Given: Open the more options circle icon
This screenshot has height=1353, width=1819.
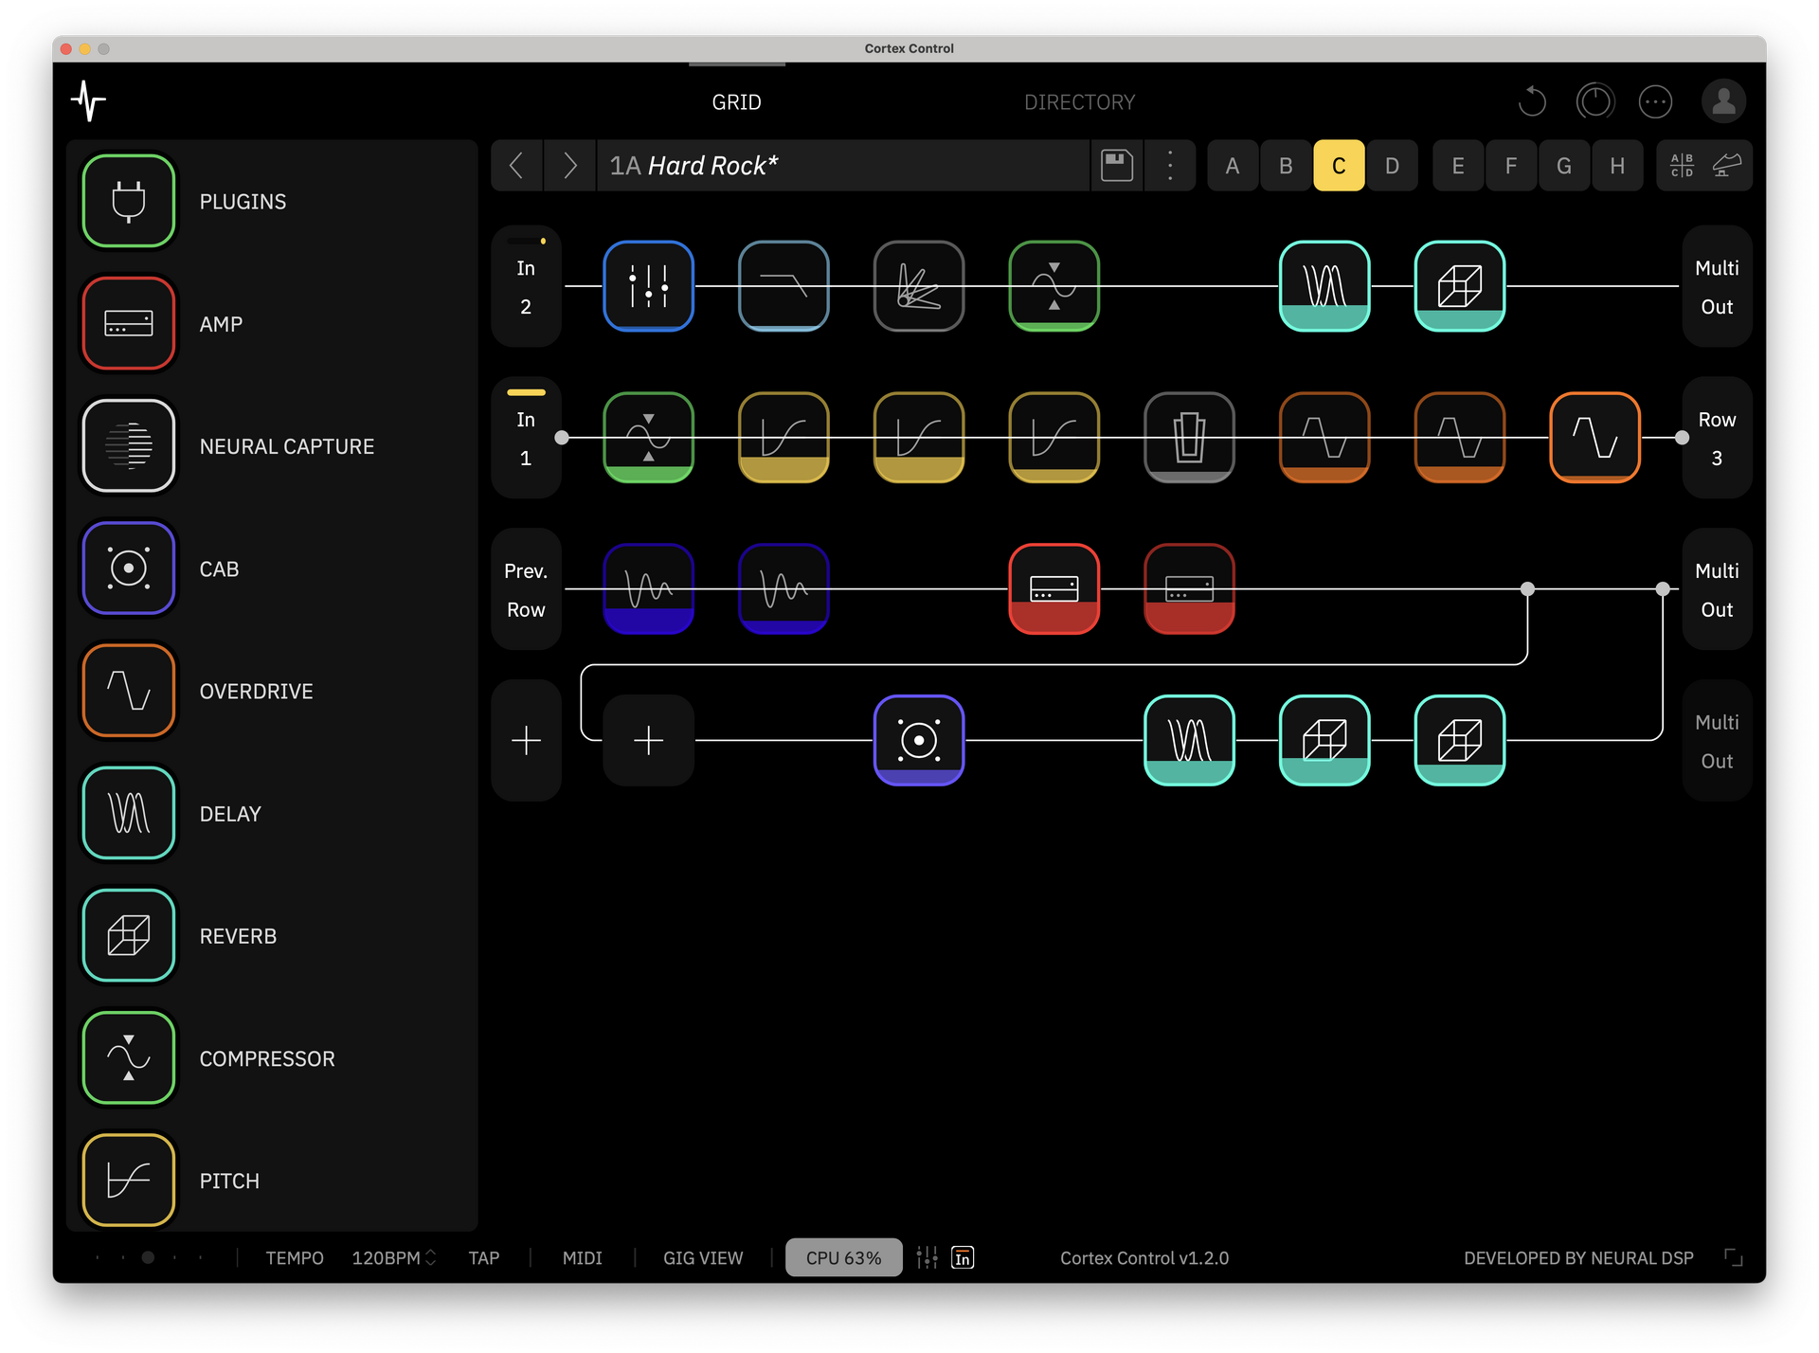Looking at the screenshot, I should click(1655, 101).
